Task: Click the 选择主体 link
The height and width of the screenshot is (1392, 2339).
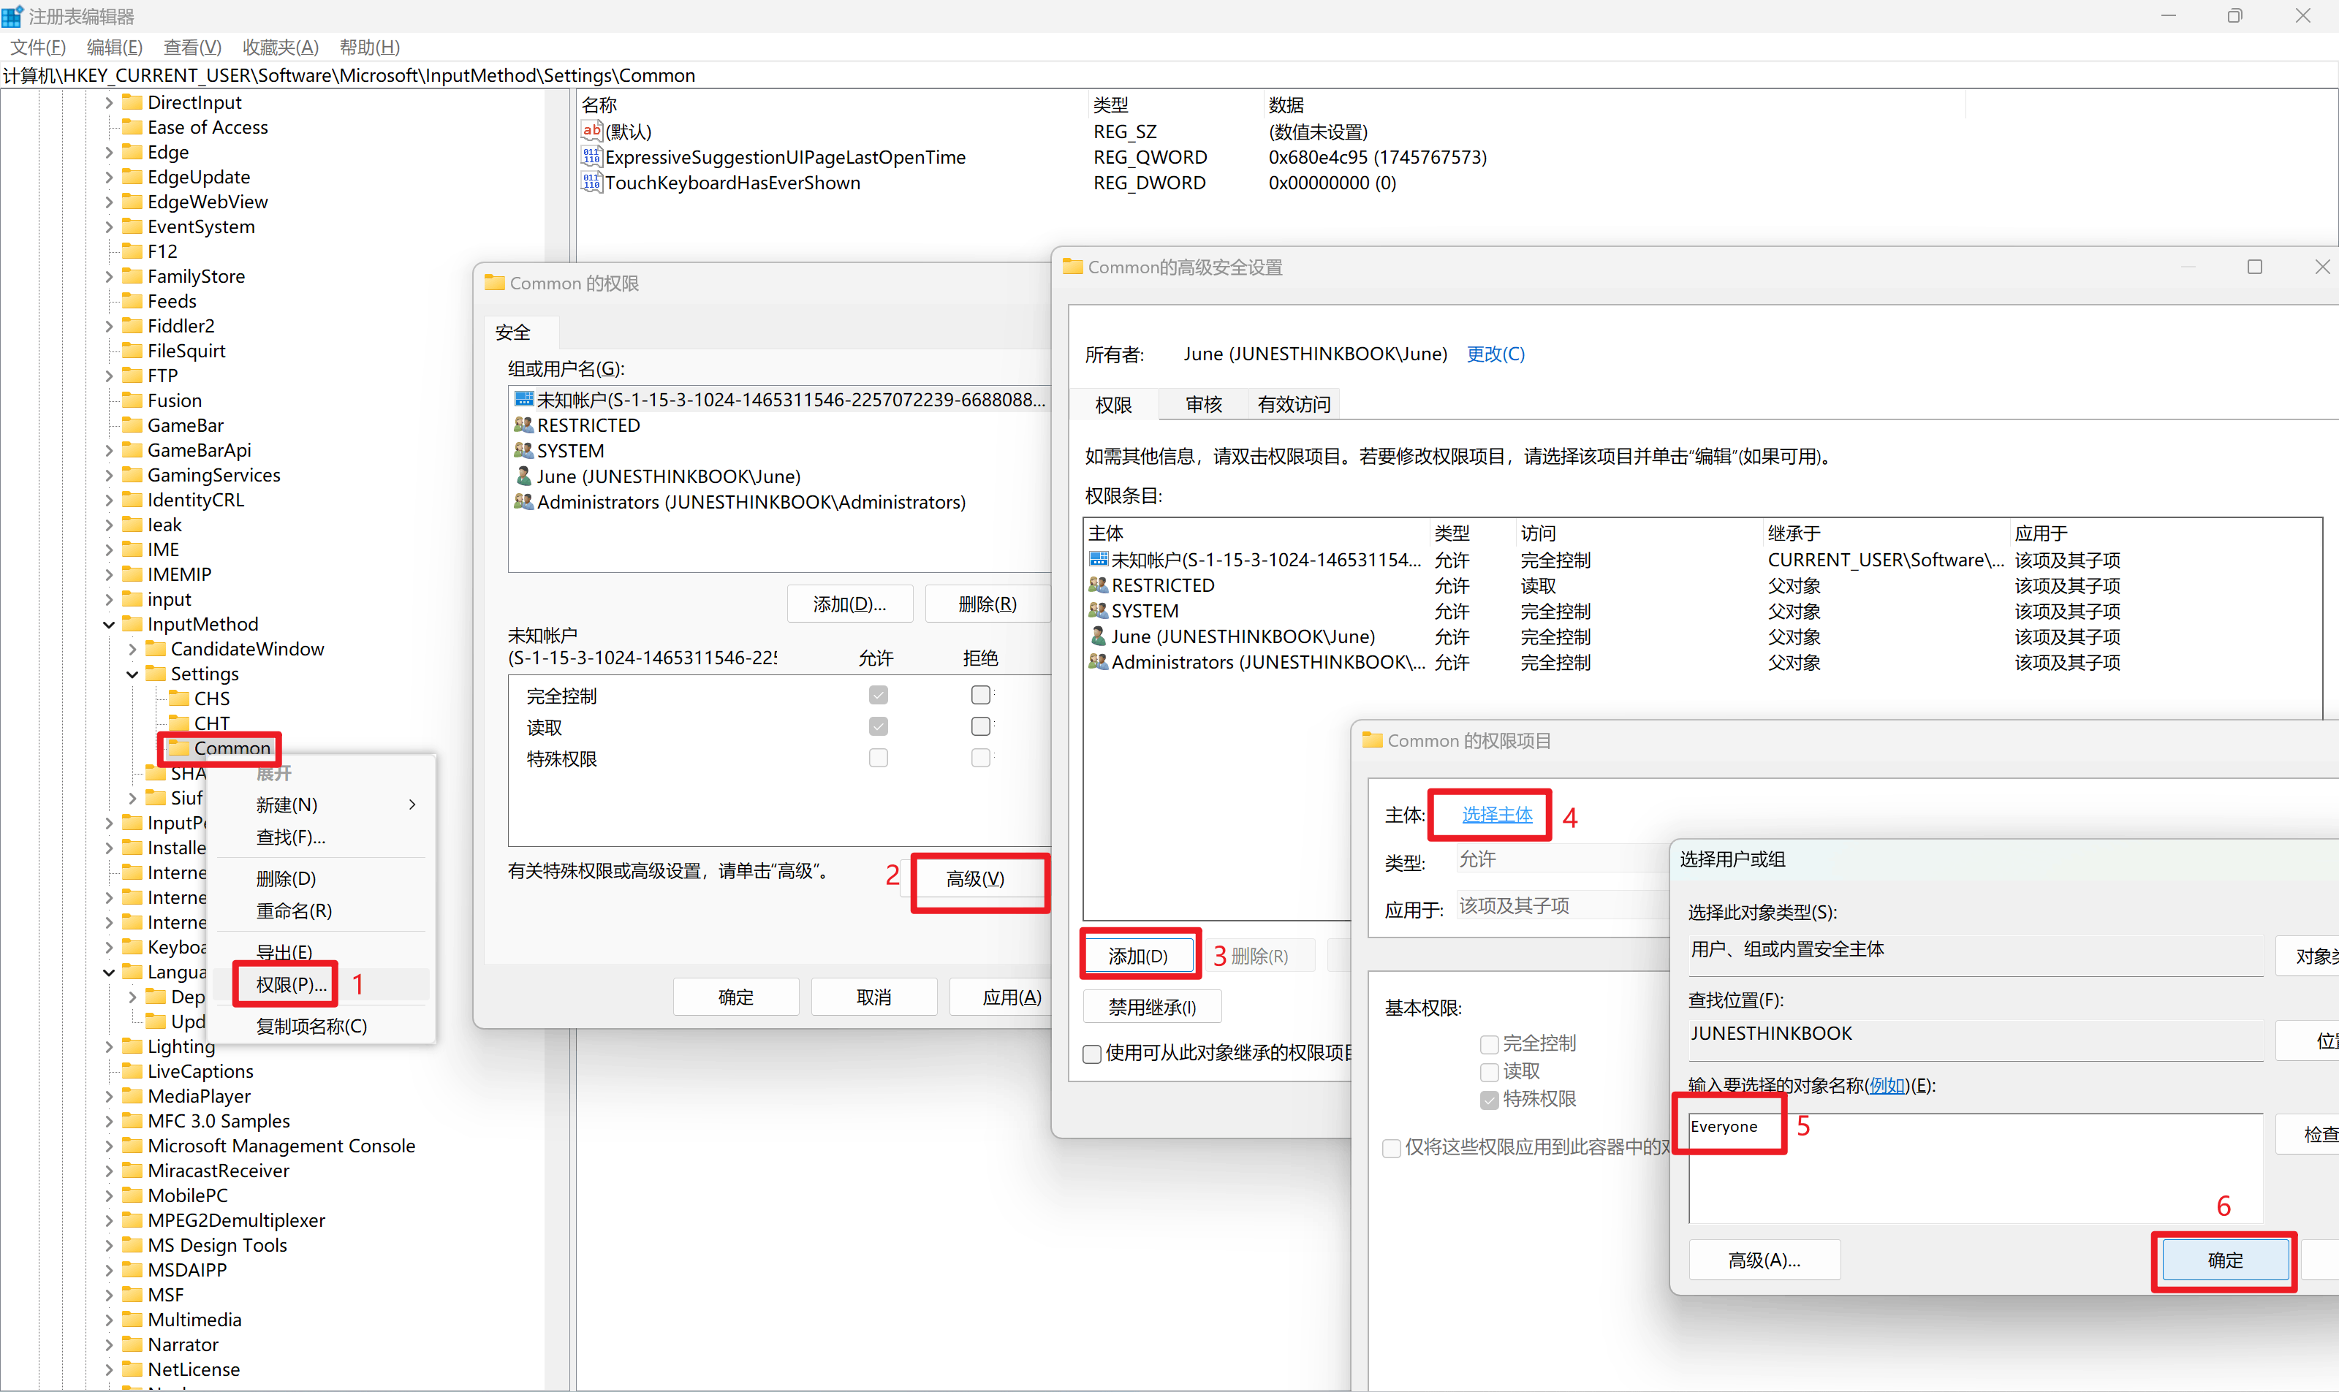Action: pyautogui.click(x=1496, y=815)
